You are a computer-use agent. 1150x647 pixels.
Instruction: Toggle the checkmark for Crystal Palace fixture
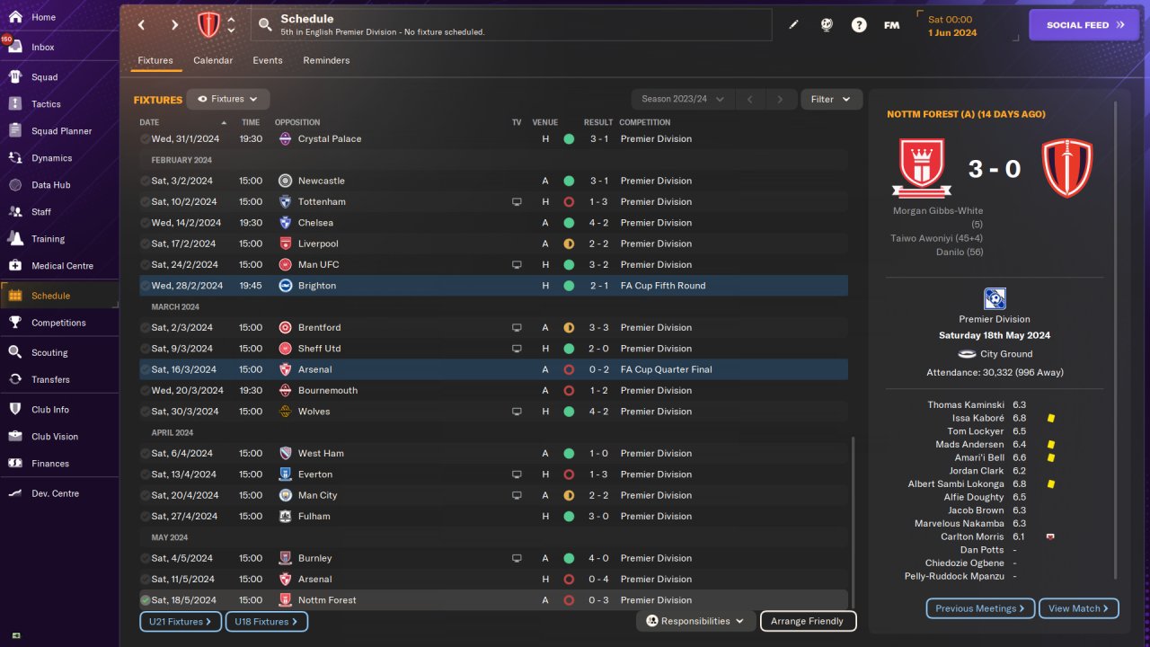click(146, 139)
